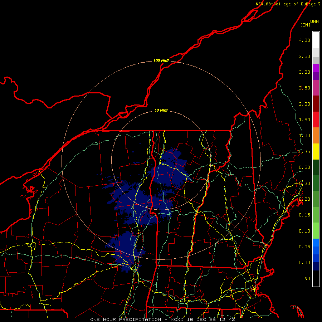322x322 pixels.
Task: Click the 0.75 legend value
Action: coord(304,152)
